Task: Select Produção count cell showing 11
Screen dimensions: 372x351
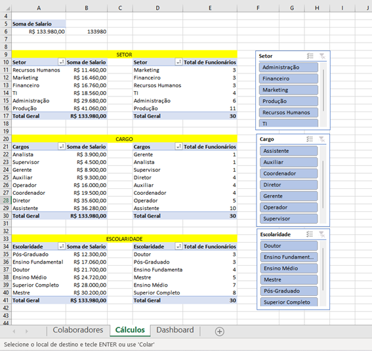Action: coord(210,108)
